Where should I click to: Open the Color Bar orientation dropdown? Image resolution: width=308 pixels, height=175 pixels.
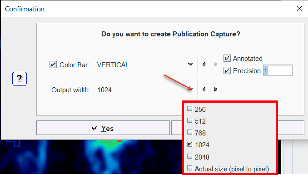coord(190,64)
